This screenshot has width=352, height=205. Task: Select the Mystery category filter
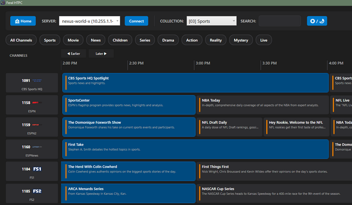(x=241, y=40)
